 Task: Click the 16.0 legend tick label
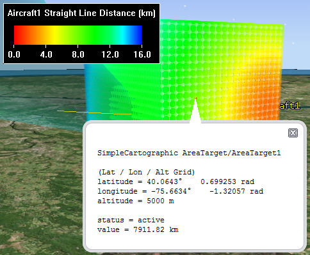pyautogui.click(x=142, y=54)
